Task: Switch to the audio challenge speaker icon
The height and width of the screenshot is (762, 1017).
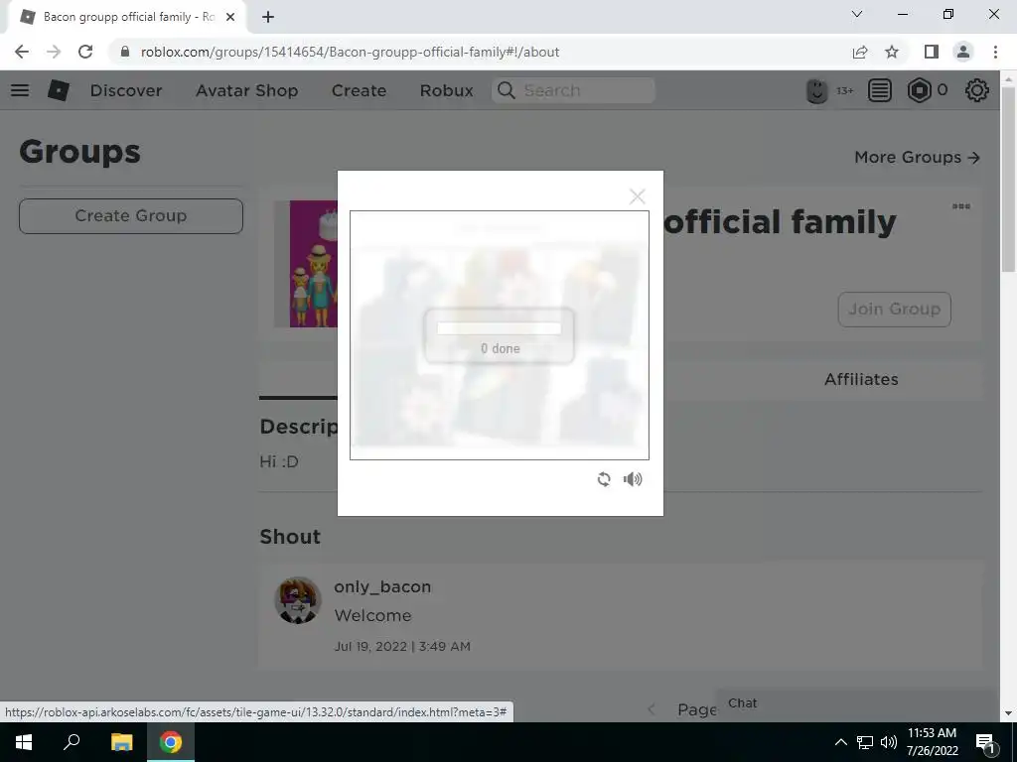Action: [633, 479]
